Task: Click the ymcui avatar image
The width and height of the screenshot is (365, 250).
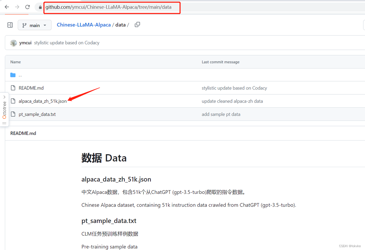Action: (x=13, y=43)
